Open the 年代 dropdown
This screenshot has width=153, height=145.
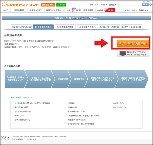coord(104,5)
